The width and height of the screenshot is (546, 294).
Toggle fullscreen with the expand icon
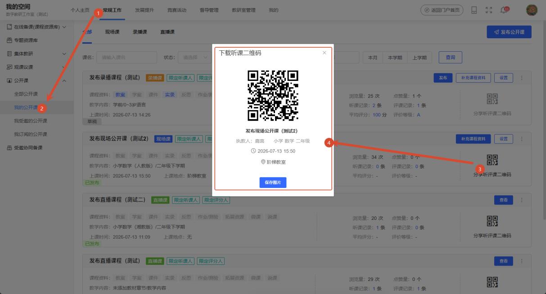[490, 10]
